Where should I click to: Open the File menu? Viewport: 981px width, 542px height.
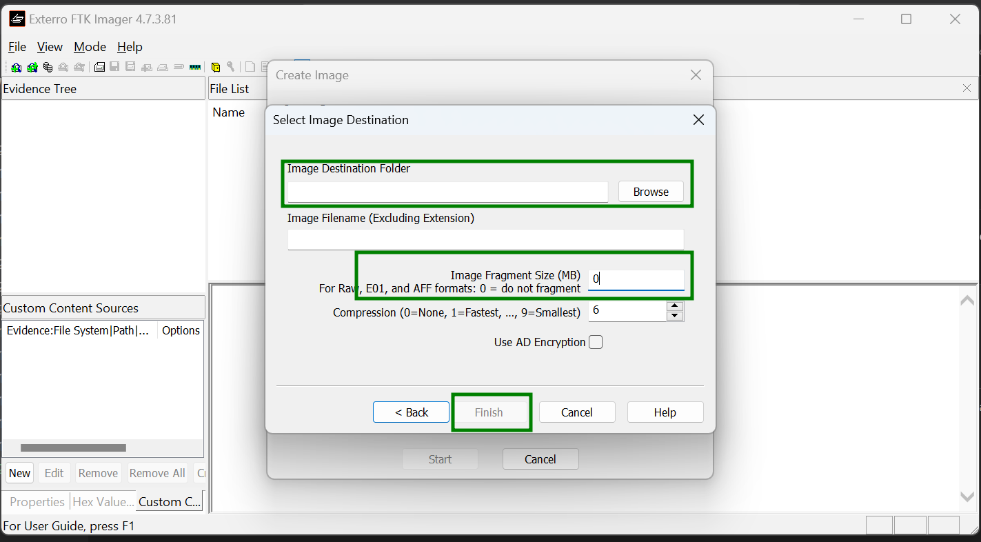(x=17, y=47)
